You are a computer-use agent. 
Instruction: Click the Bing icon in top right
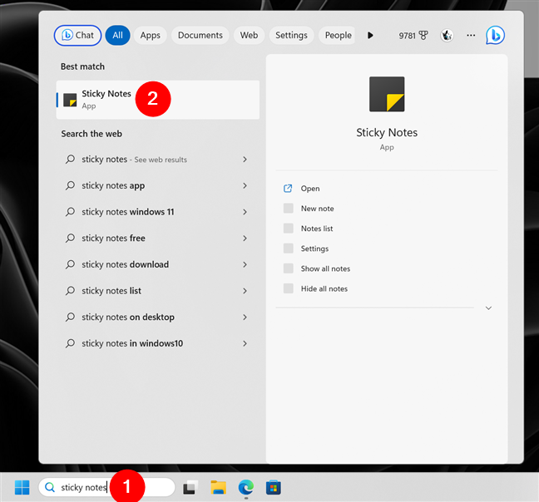(496, 35)
